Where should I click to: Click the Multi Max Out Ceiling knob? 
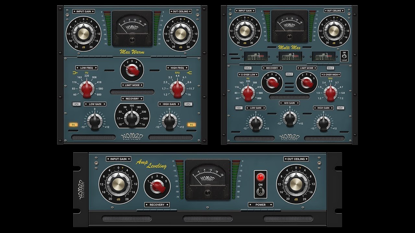tap(334, 31)
